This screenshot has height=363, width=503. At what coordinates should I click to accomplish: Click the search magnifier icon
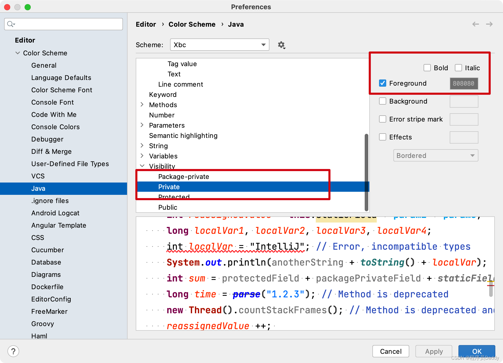pos(11,24)
